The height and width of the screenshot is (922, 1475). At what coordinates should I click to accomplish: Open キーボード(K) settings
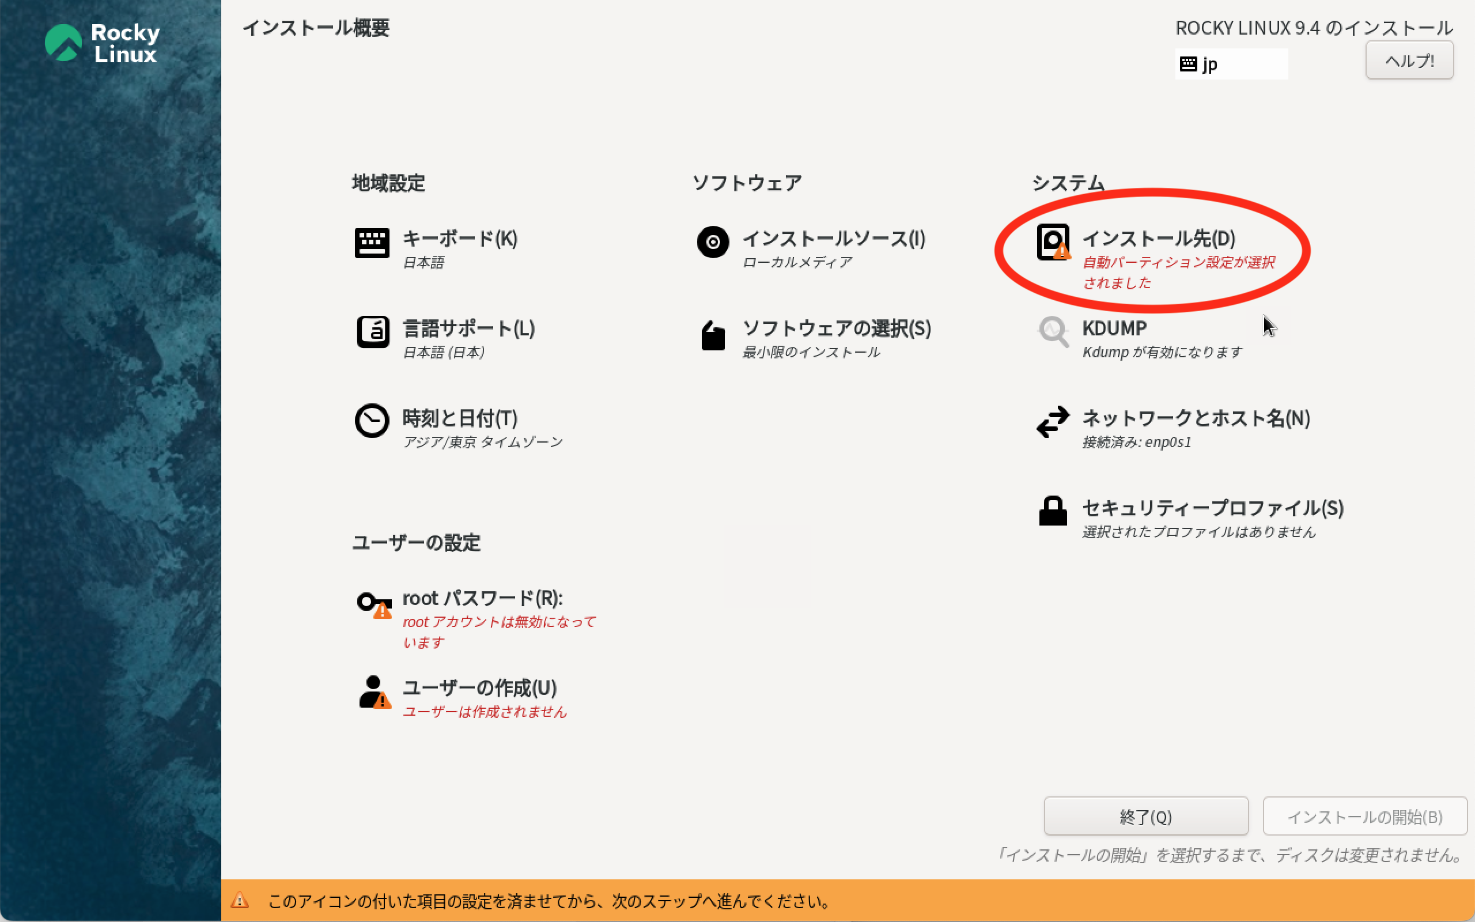pos(460,239)
